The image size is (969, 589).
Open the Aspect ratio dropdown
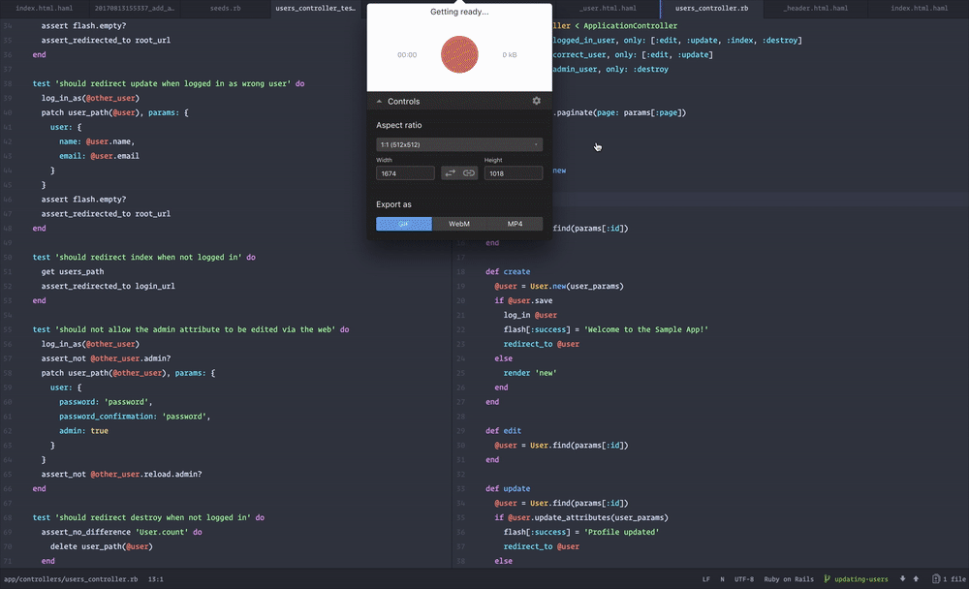459,144
